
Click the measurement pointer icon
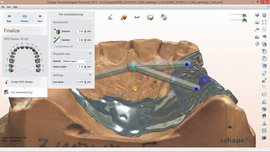pyautogui.click(x=257, y=30)
